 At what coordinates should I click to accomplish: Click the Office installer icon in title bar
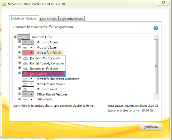tap(4, 4)
